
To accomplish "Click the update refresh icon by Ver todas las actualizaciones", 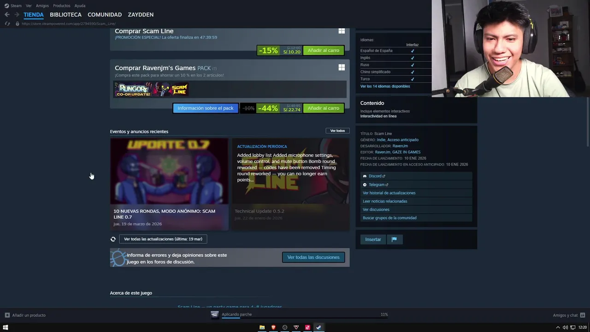I will [x=113, y=239].
